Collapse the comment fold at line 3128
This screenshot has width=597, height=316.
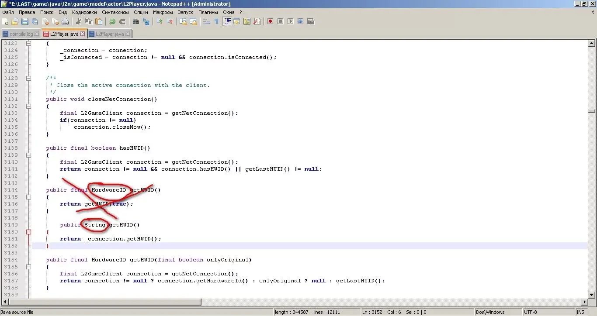click(28, 78)
